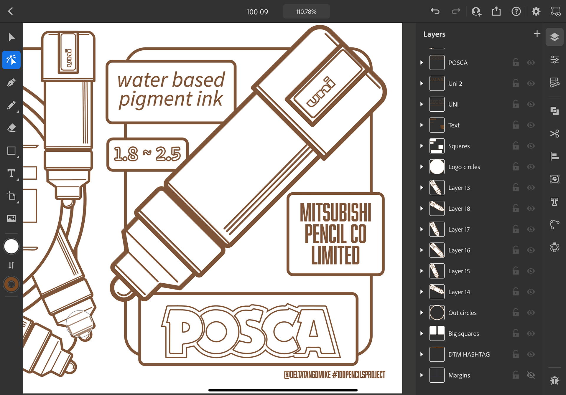
Task: Expand the Margins layer
Action: (422, 375)
